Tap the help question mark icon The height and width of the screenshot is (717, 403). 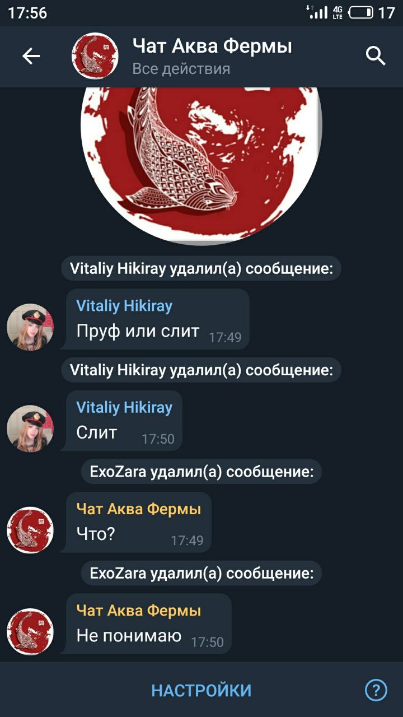click(376, 690)
